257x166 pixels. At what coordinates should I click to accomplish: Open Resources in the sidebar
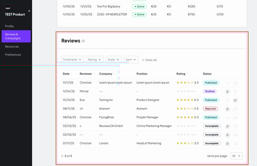tap(12, 47)
